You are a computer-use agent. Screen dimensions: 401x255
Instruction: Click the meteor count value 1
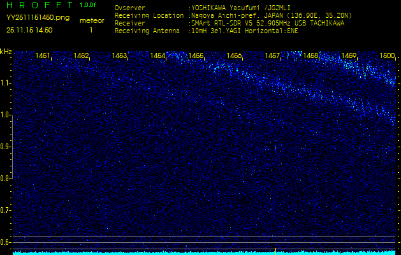pos(91,30)
